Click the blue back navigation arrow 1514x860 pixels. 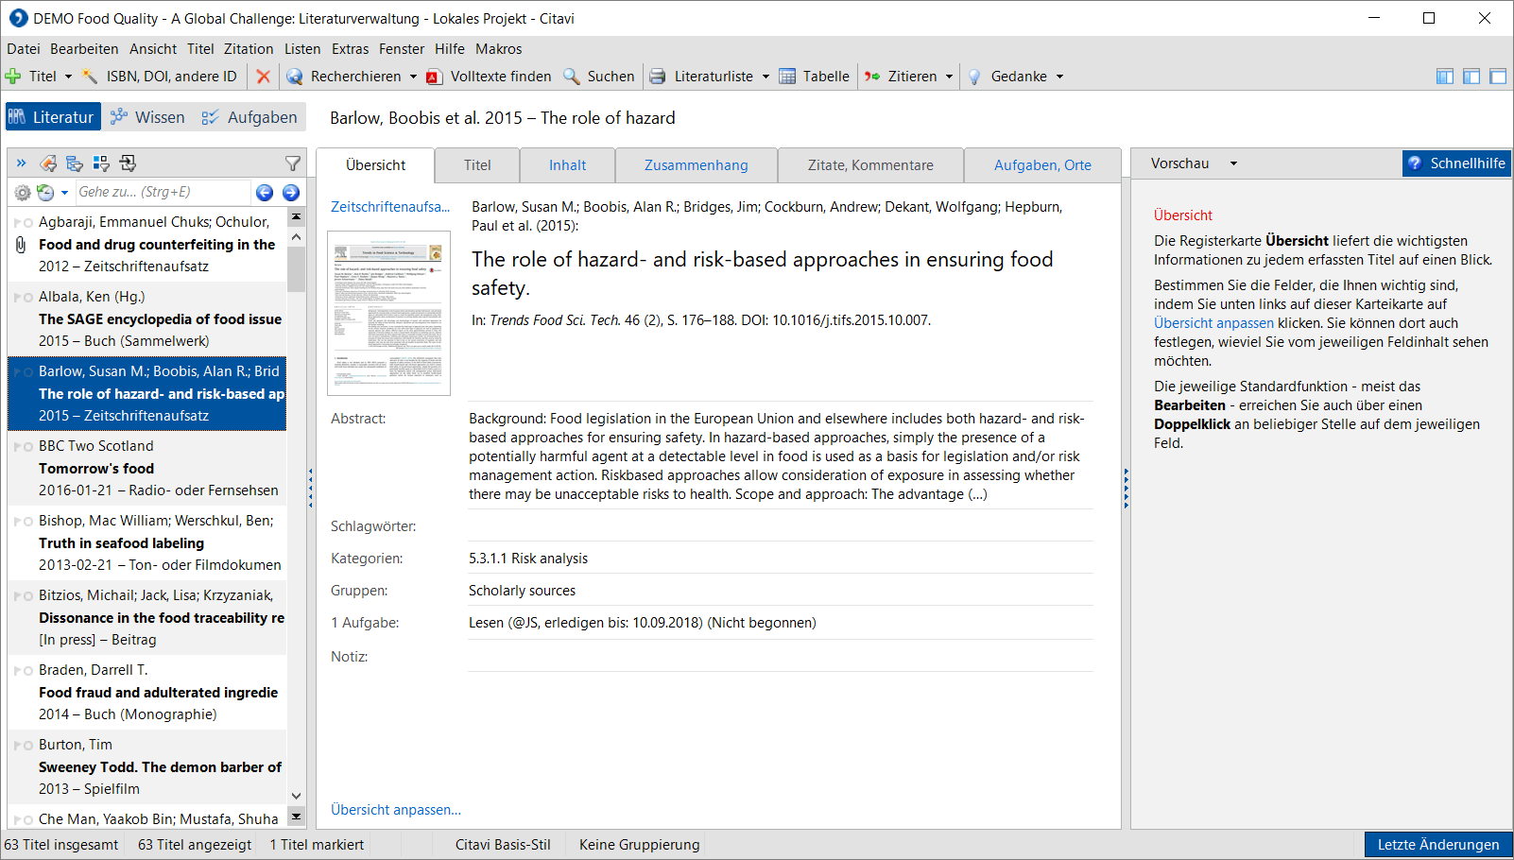(265, 192)
